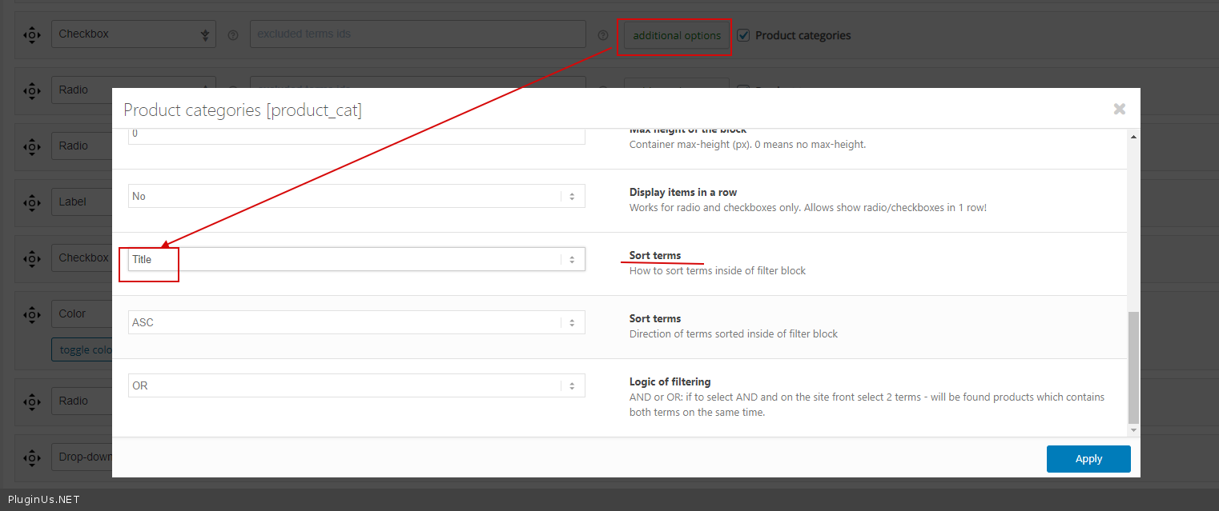
Task: Click the excluded terms ids input field
Action: tap(417, 34)
